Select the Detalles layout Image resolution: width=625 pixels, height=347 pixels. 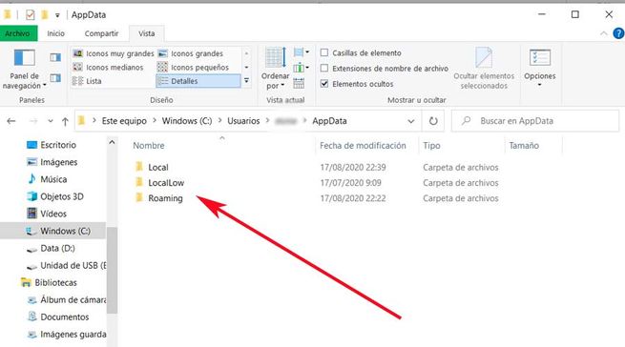tap(198, 81)
